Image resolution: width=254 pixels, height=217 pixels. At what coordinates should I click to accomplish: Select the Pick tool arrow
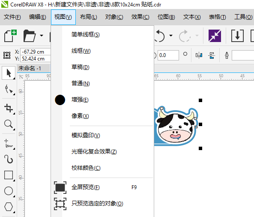9,73
